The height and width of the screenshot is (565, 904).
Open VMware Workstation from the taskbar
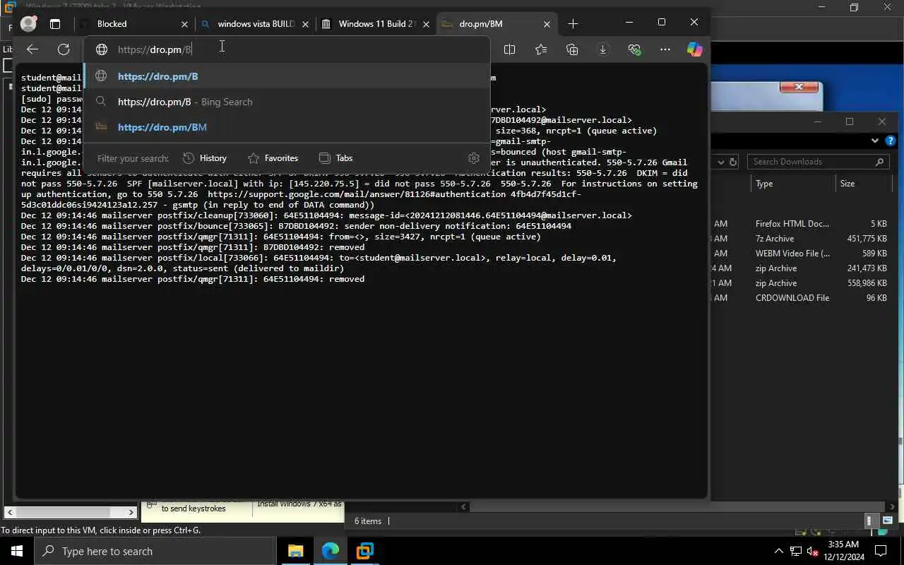coord(364,551)
